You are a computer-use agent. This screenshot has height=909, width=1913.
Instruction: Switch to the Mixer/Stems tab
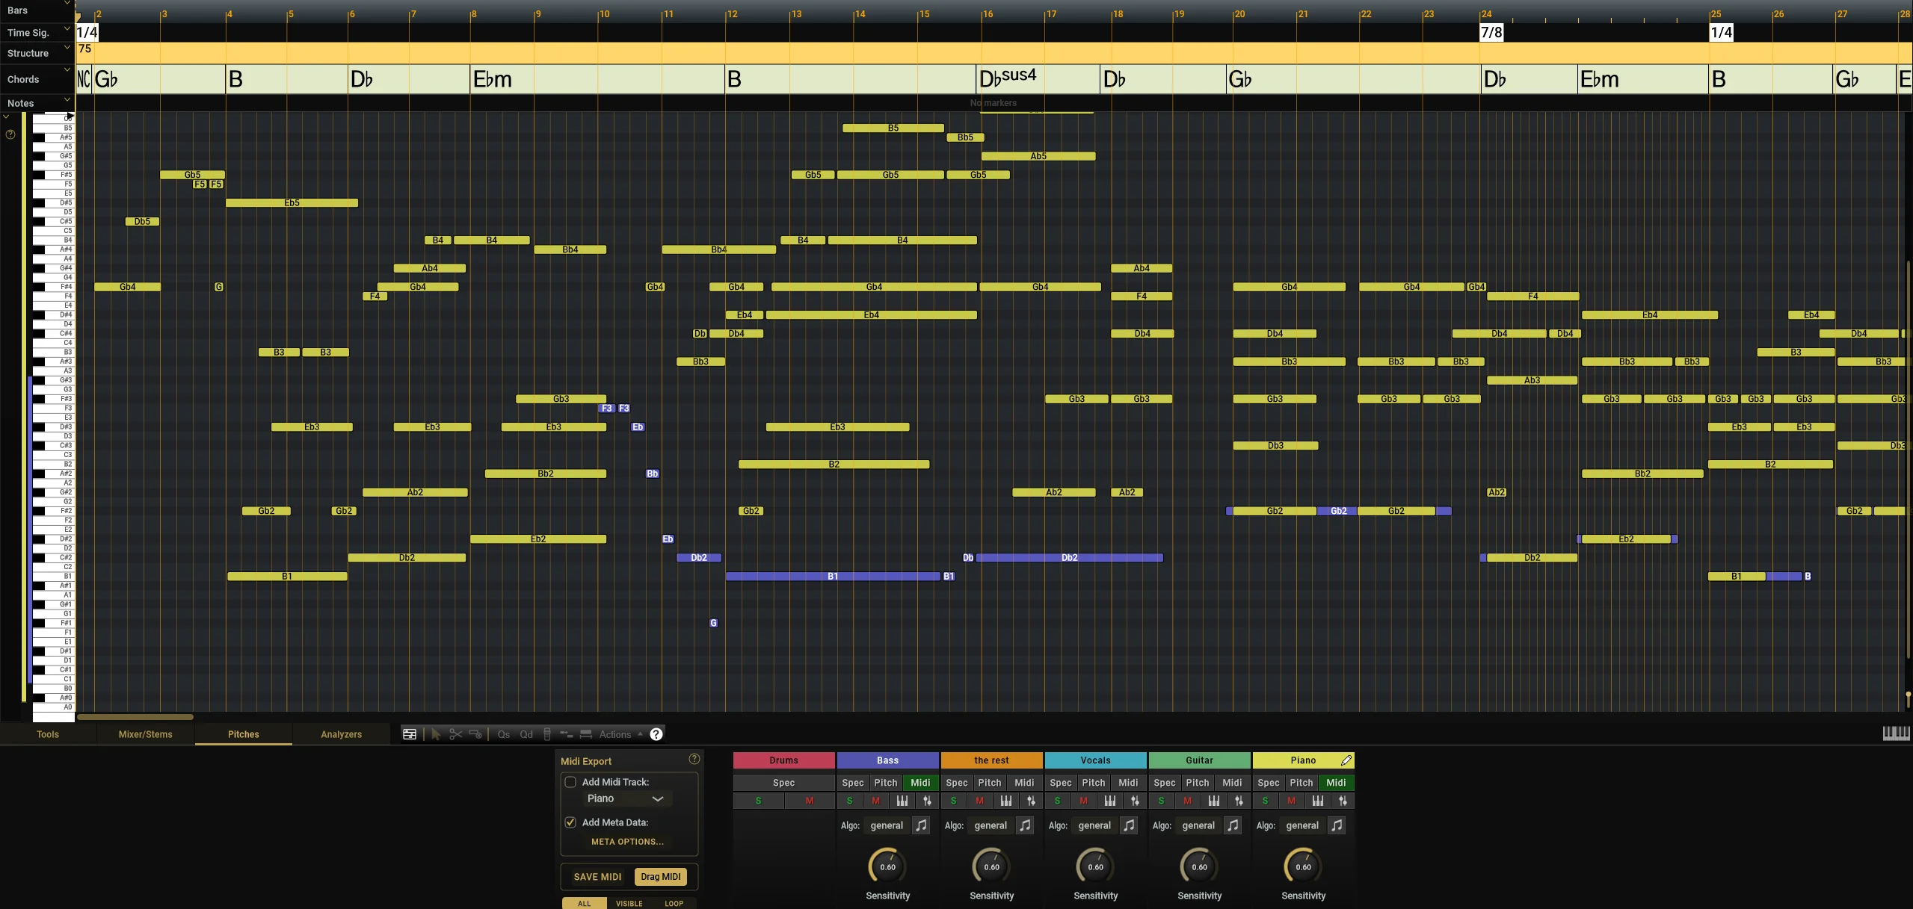146,734
